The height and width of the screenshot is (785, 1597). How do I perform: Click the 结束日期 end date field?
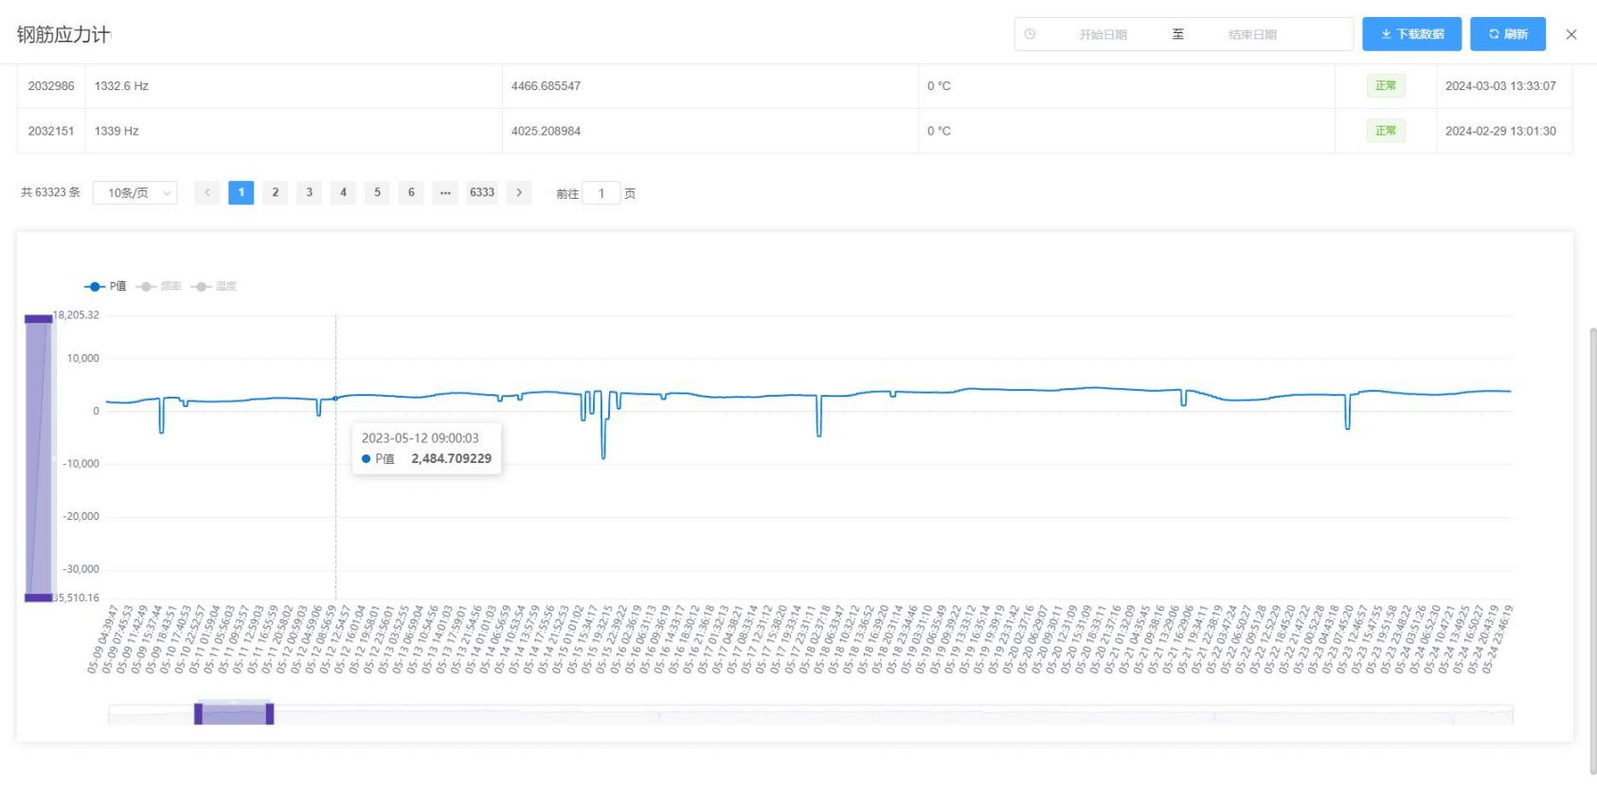point(1252,34)
